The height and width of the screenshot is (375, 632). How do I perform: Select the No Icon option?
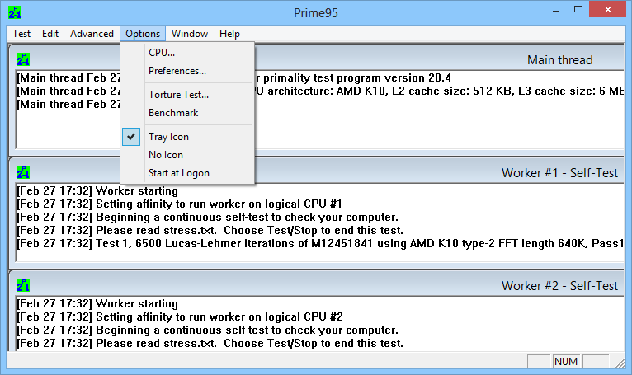(x=187, y=155)
